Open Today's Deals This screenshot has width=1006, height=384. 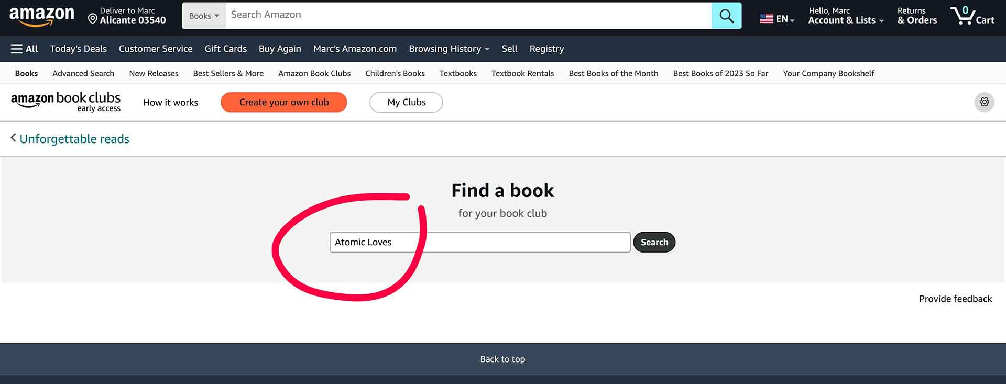(x=78, y=49)
